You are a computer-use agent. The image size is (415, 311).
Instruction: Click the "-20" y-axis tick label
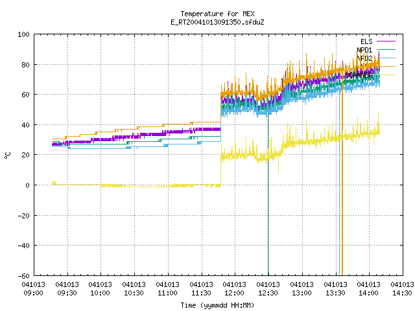(x=23, y=216)
